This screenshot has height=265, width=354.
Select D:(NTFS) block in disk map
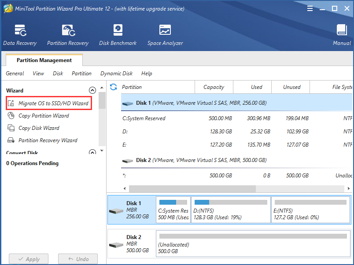[x=231, y=210]
